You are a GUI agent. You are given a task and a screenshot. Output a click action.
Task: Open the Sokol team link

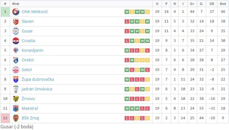[27, 70]
